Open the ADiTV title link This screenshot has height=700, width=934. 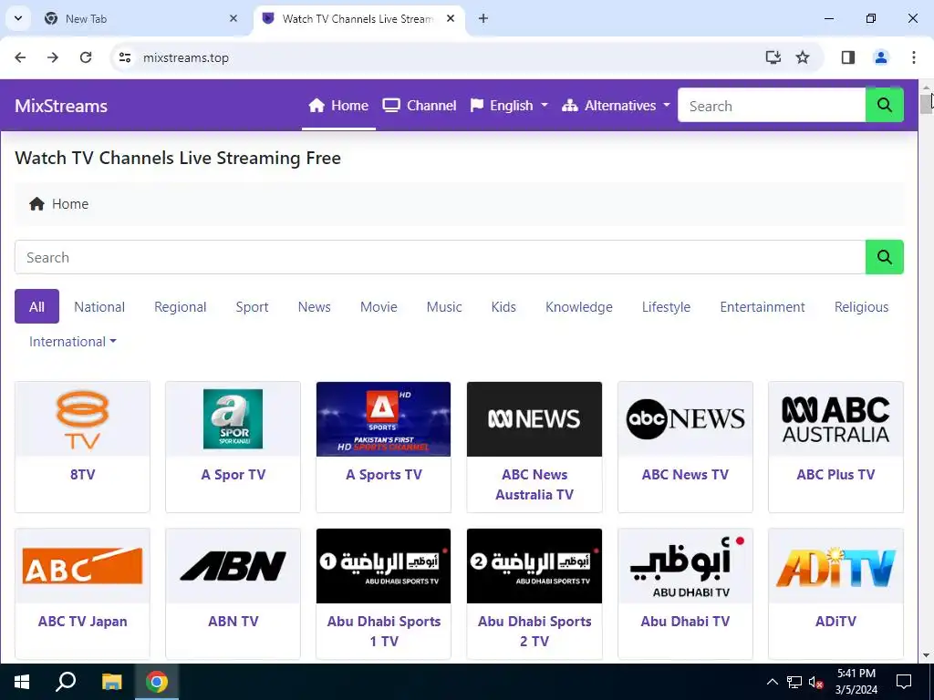click(x=835, y=622)
